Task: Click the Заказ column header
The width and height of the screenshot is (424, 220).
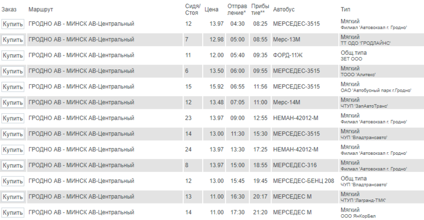Action: coord(9,9)
